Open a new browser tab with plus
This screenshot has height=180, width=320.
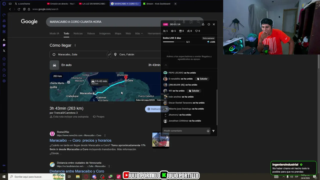pyautogui.click(x=175, y=4)
